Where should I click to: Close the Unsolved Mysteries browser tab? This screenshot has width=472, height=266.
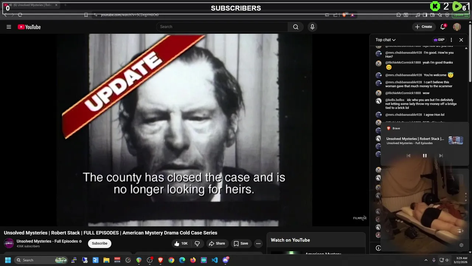pos(56,5)
